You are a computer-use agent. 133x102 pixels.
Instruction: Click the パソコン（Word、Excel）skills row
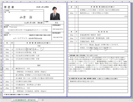tap(103, 45)
